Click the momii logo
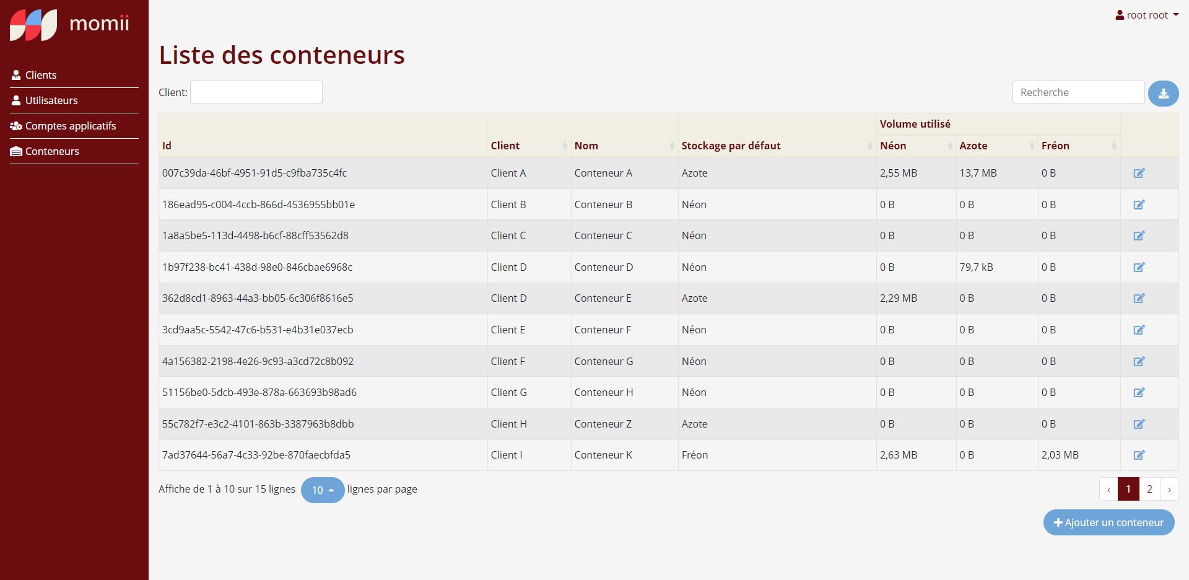Image resolution: width=1189 pixels, height=580 pixels. (x=69, y=25)
